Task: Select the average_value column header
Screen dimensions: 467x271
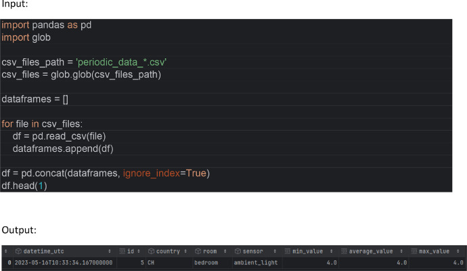Action: [371, 251]
